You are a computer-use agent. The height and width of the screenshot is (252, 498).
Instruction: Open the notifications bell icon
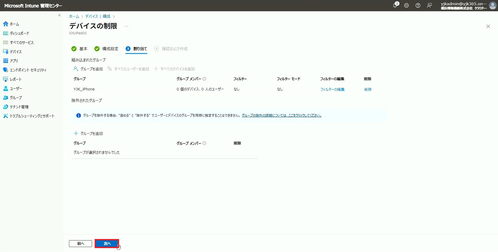[x=395, y=5]
